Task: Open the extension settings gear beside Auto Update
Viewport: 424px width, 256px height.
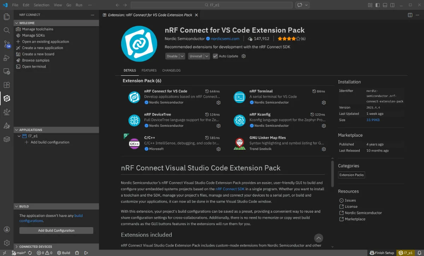Action: pos(243,56)
